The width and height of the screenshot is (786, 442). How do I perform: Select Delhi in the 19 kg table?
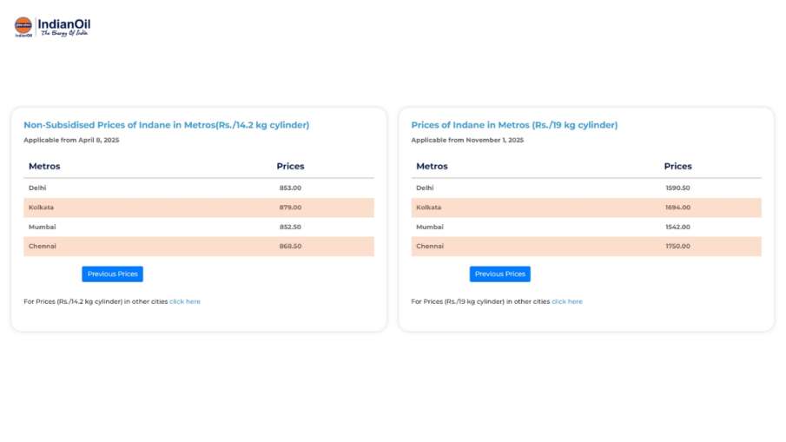pyautogui.click(x=425, y=188)
